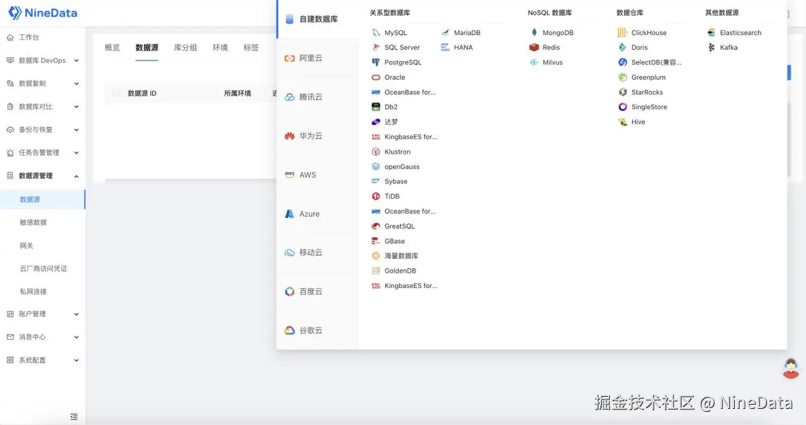Click the MariaDB icon

coord(445,33)
